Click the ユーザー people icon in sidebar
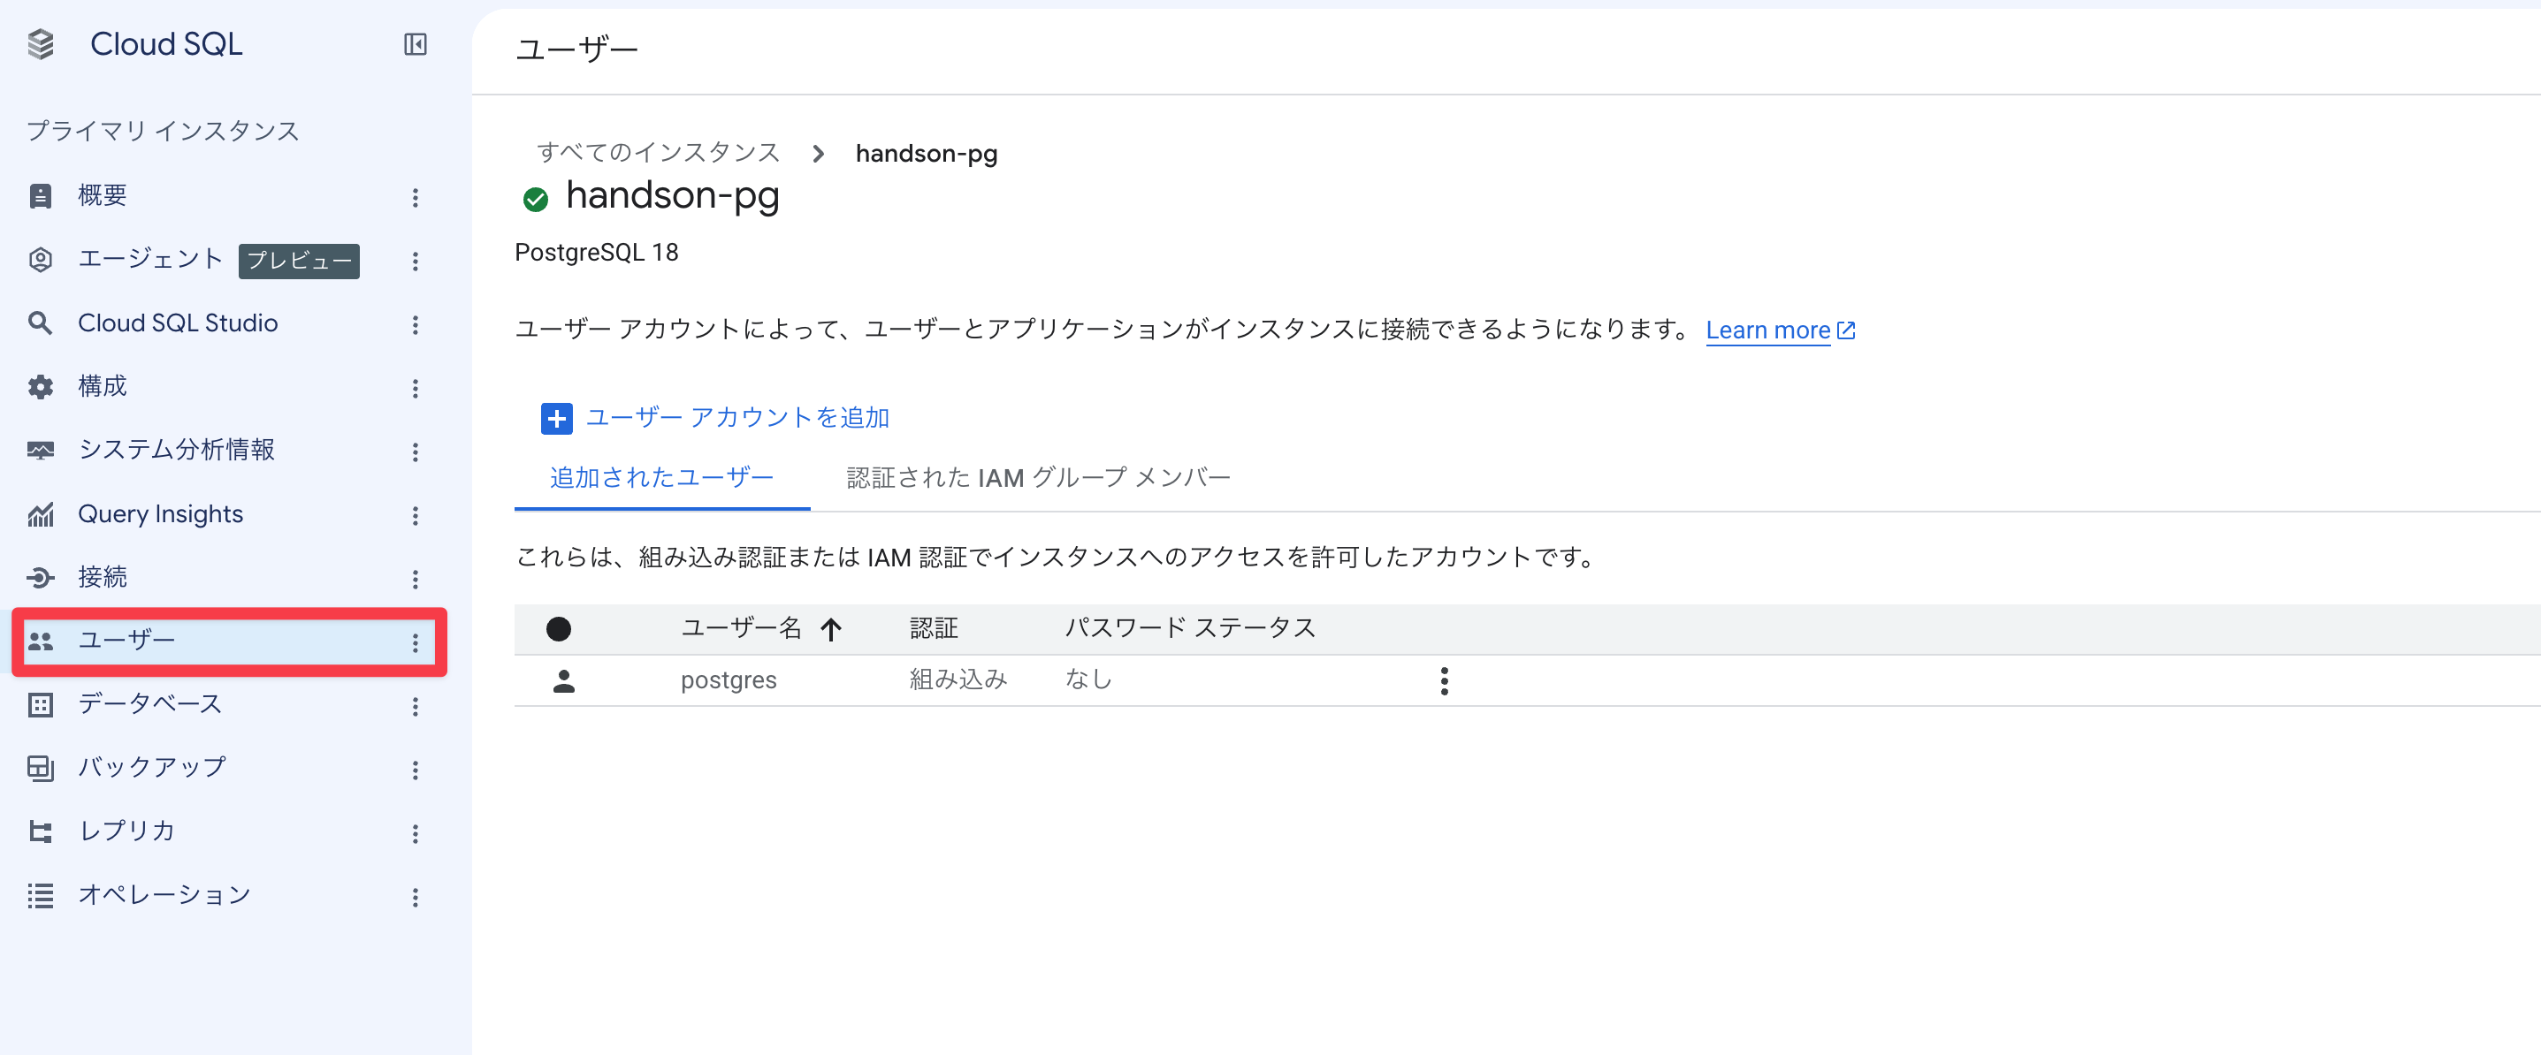The image size is (2541, 1055). tap(41, 641)
